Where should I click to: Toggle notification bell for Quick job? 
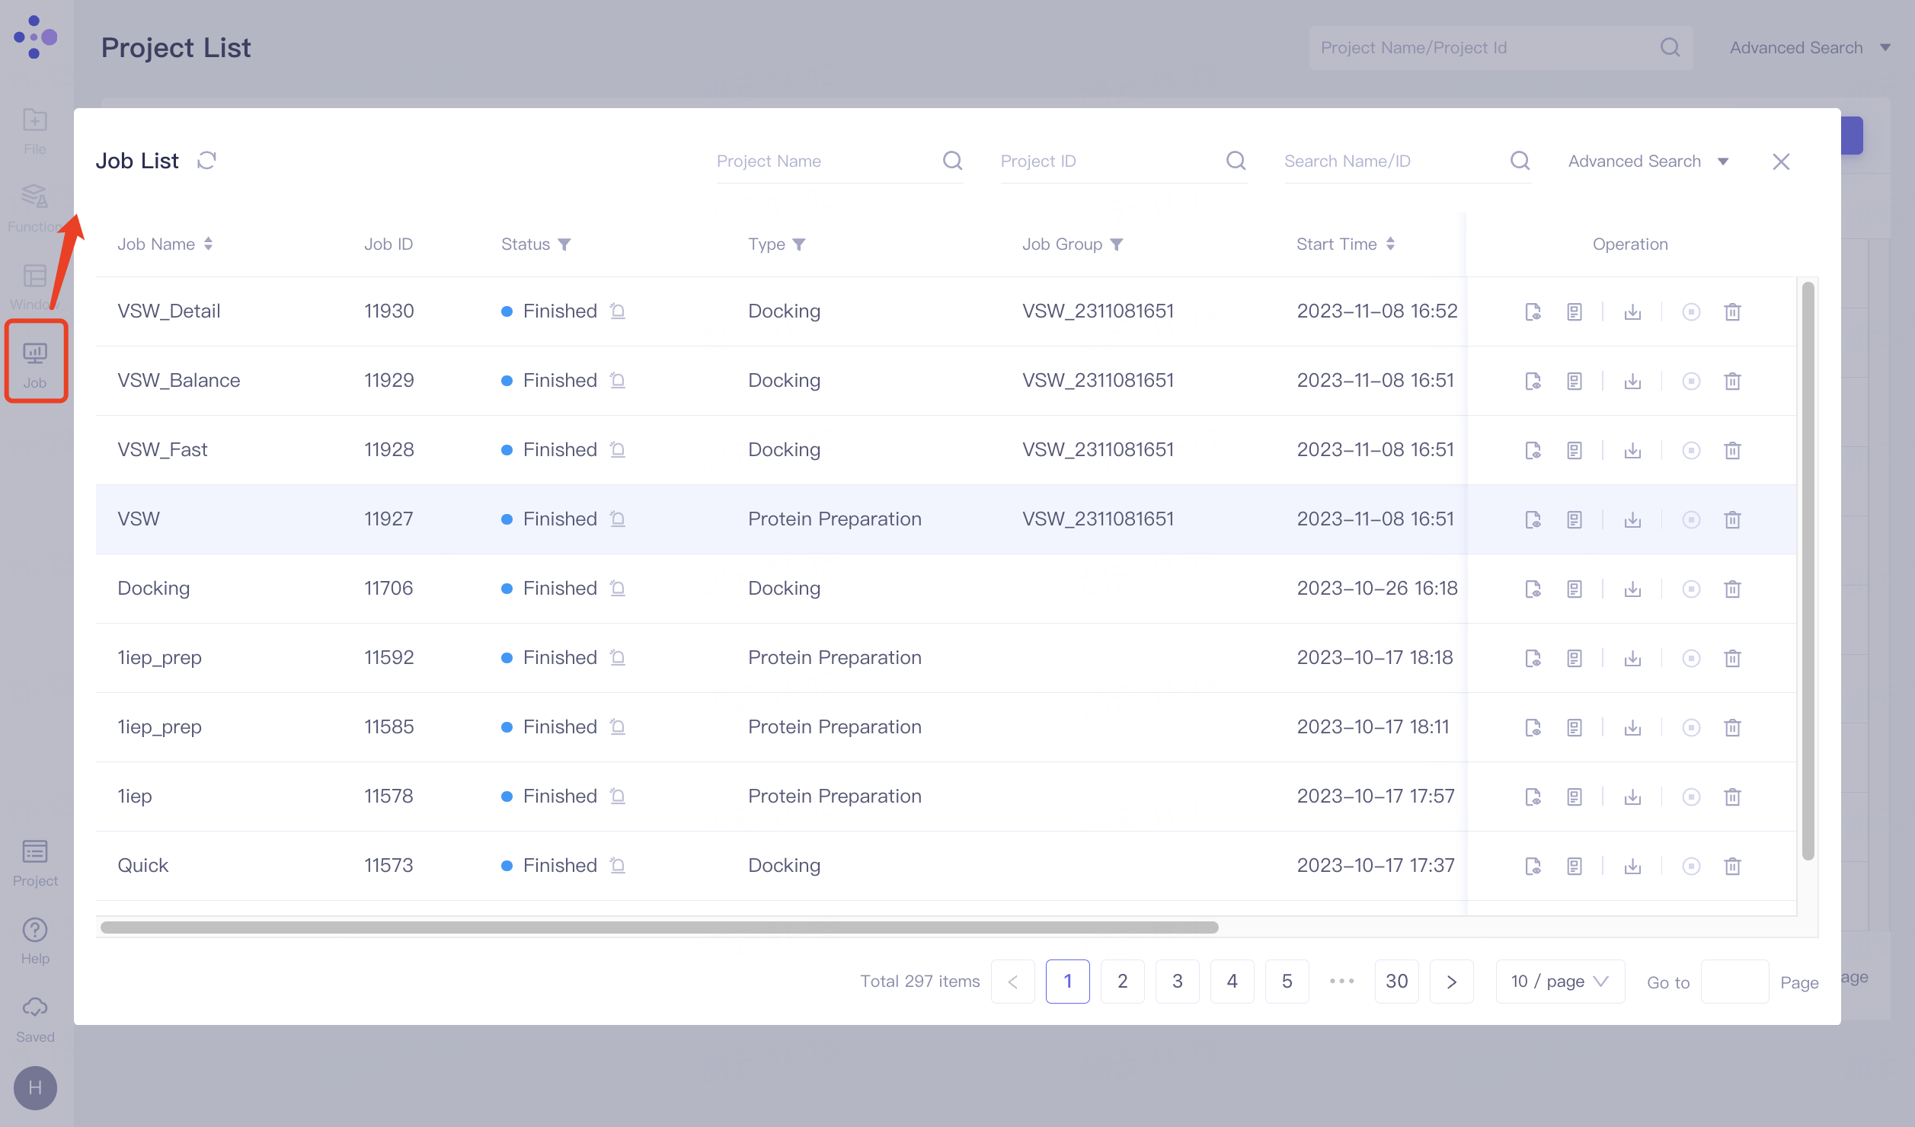[x=618, y=866]
